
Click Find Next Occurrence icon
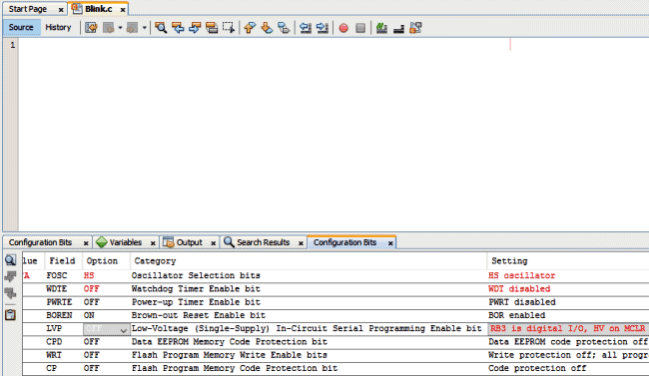(x=195, y=28)
